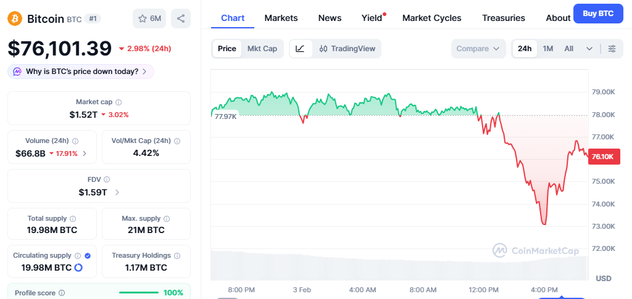Click the $1.59T FDV value
632x299 pixels.
93,192
